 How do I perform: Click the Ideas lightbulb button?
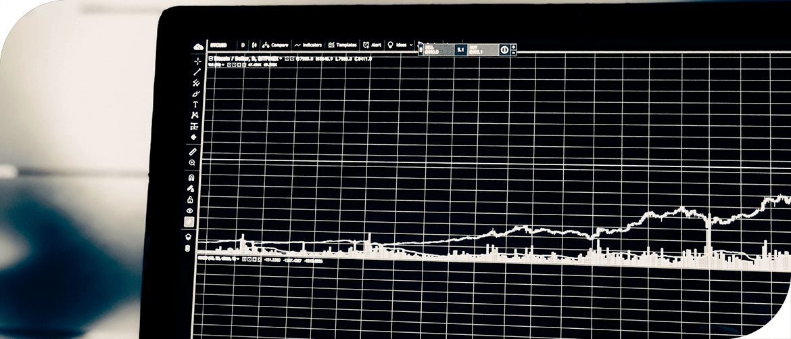coord(396,45)
